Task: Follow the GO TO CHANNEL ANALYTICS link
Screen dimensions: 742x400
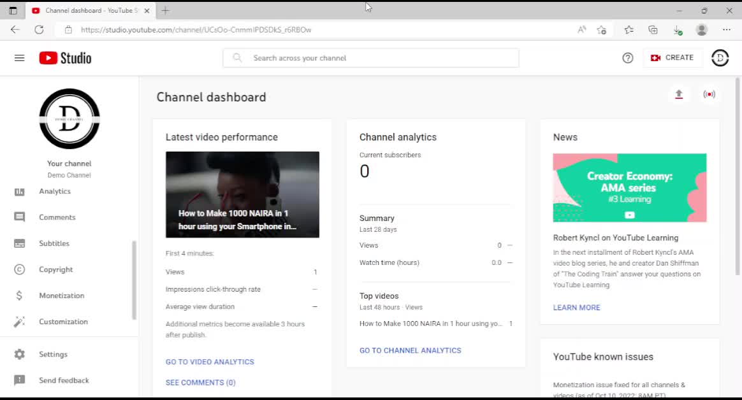Action: click(411, 350)
